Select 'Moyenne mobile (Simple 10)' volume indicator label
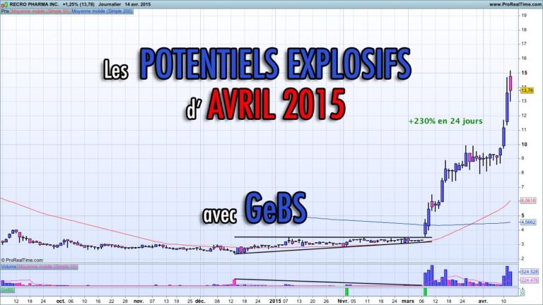Screen dimensions: 543x305 (x=48, y=267)
